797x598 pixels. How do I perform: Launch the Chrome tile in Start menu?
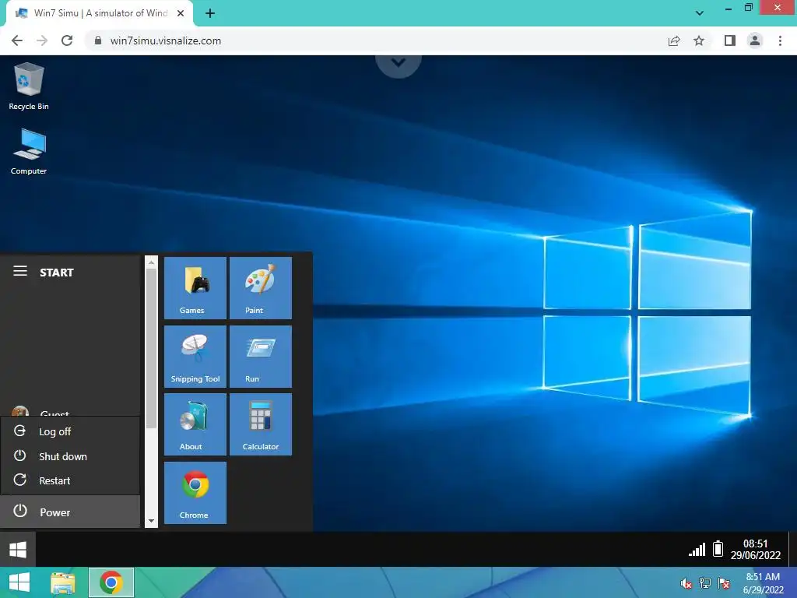tap(195, 493)
